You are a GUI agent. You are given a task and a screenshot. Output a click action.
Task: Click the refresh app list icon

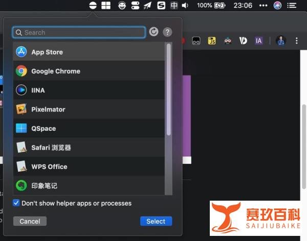point(153,32)
